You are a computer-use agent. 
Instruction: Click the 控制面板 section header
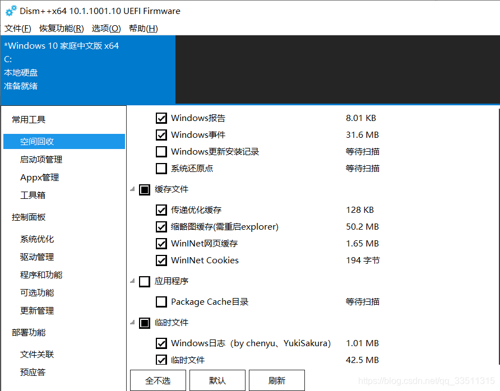[29, 217]
